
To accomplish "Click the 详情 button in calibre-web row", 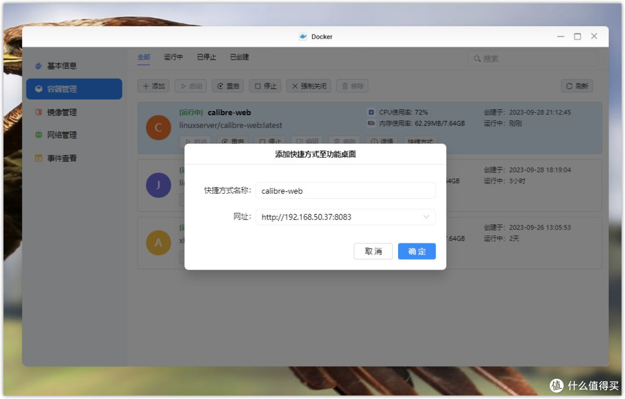I will pyautogui.click(x=382, y=140).
